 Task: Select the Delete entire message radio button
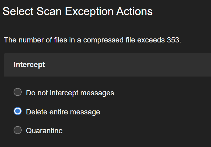pyautogui.click(x=18, y=111)
